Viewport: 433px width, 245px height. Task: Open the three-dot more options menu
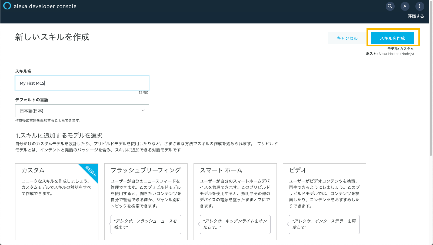coord(419,6)
